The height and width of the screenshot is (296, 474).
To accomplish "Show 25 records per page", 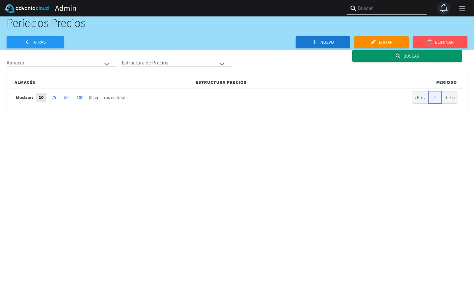I will click(54, 97).
